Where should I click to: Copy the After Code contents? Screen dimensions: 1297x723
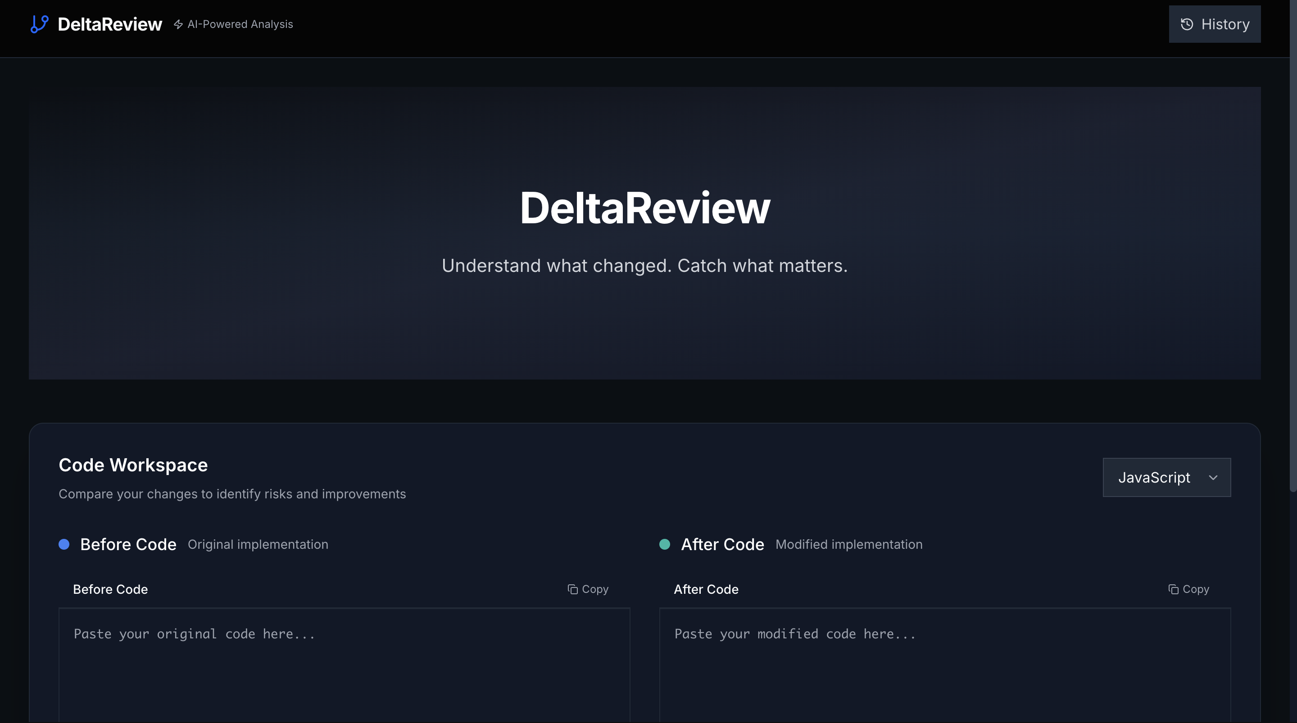(x=1188, y=589)
